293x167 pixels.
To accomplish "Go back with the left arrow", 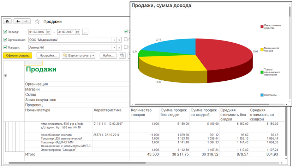I will coord(18,21).
